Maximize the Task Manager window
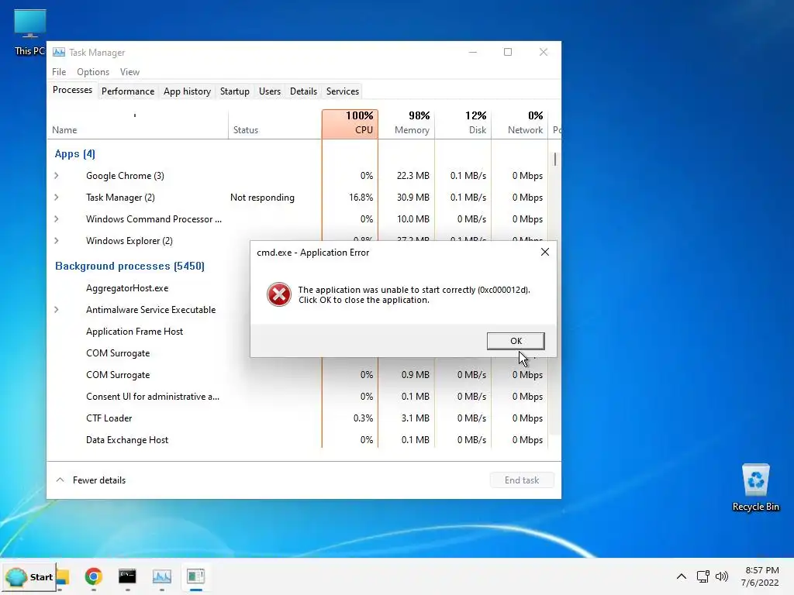The image size is (794, 595). tap(507, 52)
